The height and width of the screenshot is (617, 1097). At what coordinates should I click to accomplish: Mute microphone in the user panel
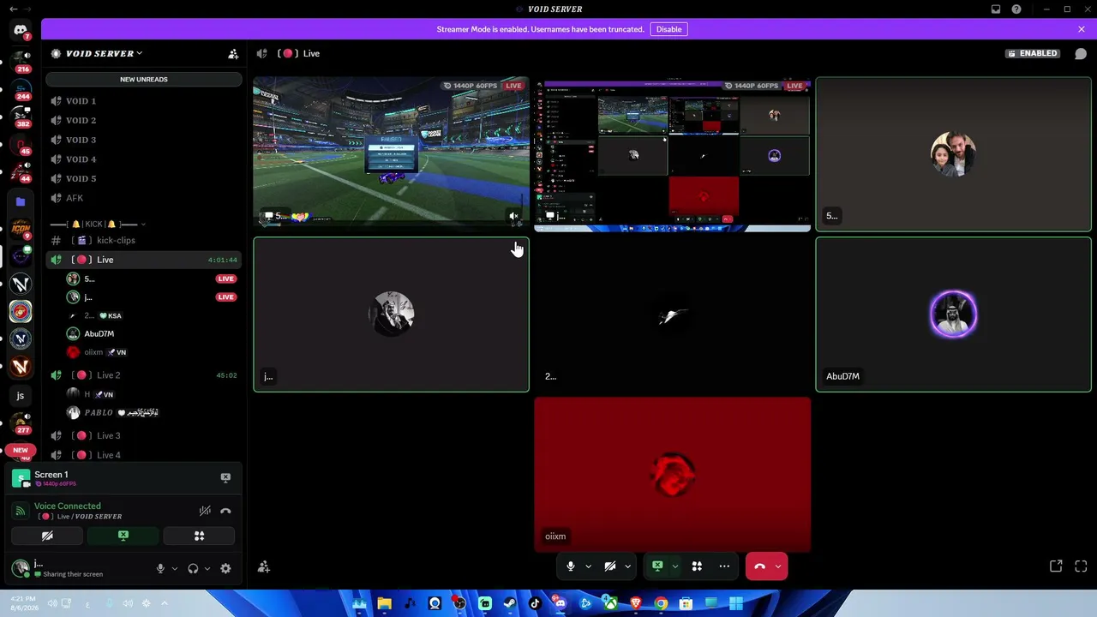pos(160,568)
